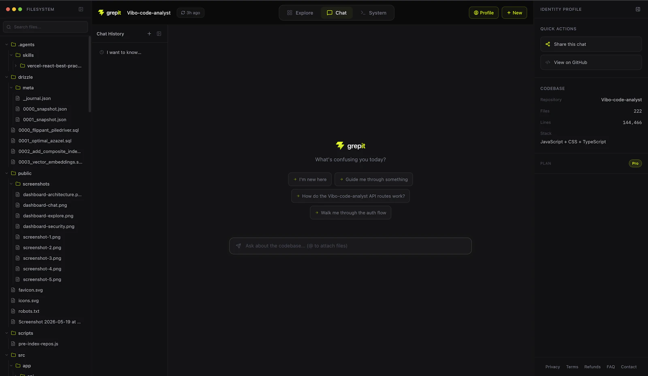Viewport: 648px width, 376px height.
Task: Collapse the Filesystem panel icon
Action: (x=81, y=9)
